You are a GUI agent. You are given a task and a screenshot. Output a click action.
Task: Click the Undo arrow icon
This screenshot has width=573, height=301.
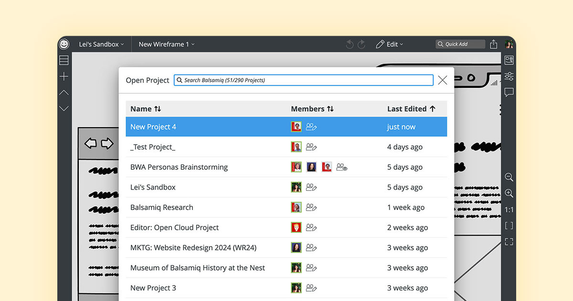tap(349, 44)
